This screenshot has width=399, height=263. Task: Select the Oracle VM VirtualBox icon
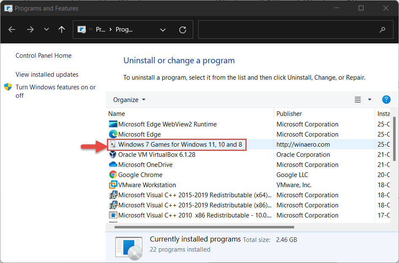tap(113, 154)
